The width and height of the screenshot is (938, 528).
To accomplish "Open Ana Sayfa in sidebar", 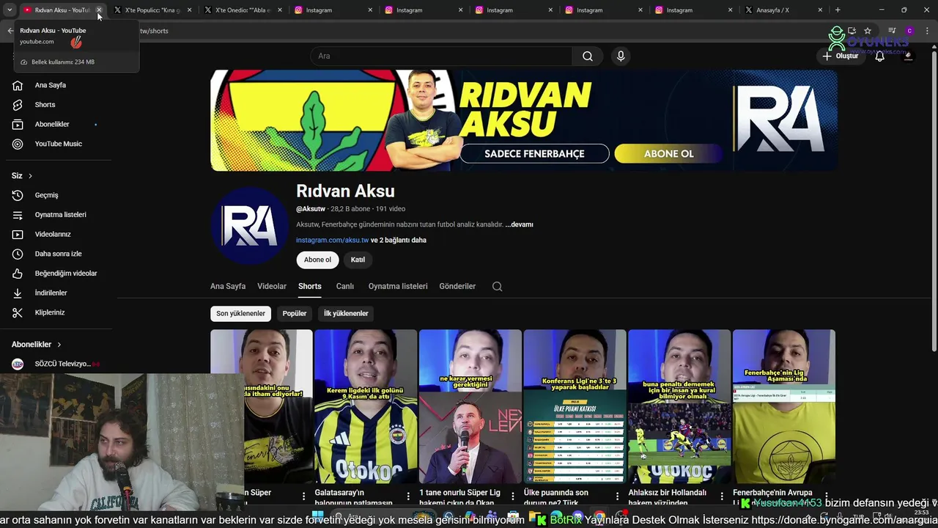I will 51,85.
